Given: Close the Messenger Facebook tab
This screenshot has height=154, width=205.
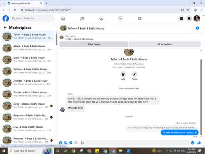Looking at the screenshot, I should [41, 3].
